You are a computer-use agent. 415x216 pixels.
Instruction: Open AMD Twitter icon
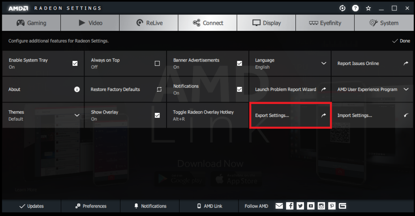(x=300, y=206)
